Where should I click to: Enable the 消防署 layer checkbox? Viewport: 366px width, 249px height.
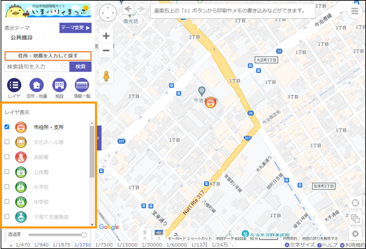click(7, 157)
